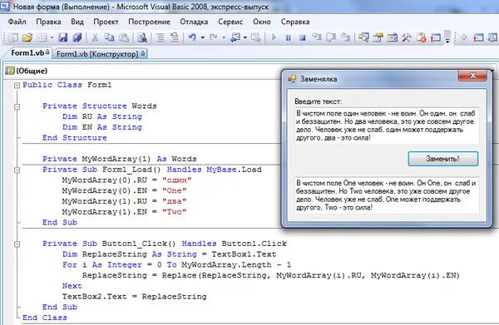499x325 pixels.
Task: Click the "End Class" code line
Action: [x=45, y=318]
